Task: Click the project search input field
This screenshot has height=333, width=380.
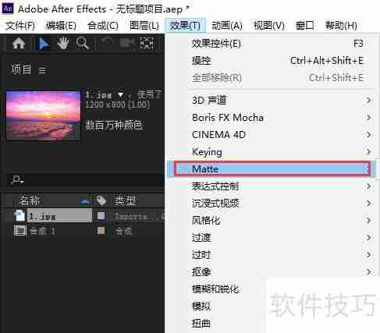Action: (x=85, y=180)
